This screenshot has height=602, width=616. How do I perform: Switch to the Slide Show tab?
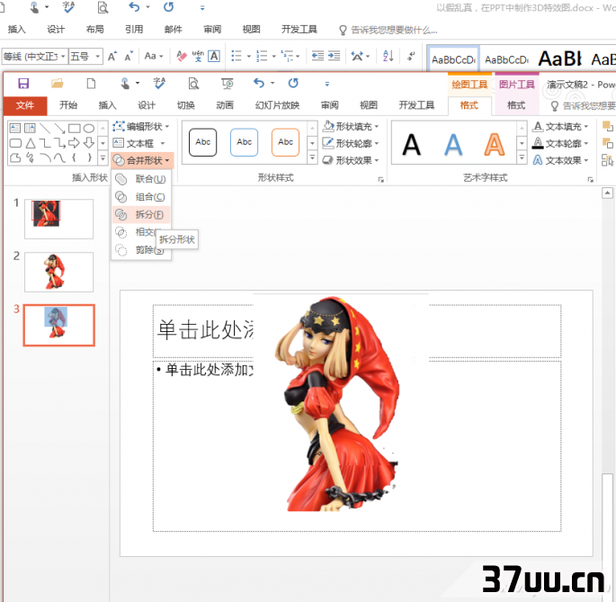[x=277, y=105]
